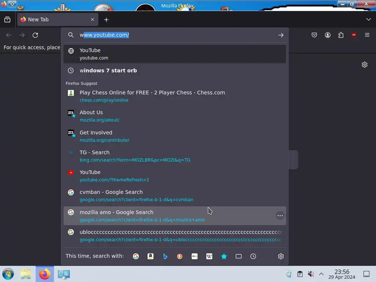
Task: Save to Pocket icon
Action: (x=314, y=35)
